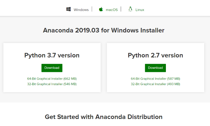
Task: Click the "Get Started with Anaconda Distribution" heading
Action: [104, 117]
